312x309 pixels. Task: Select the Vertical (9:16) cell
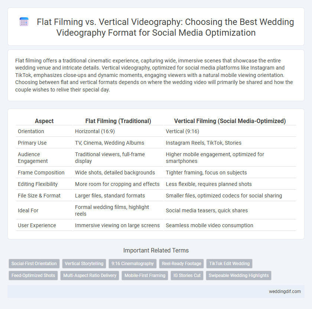tap(230, 131)
